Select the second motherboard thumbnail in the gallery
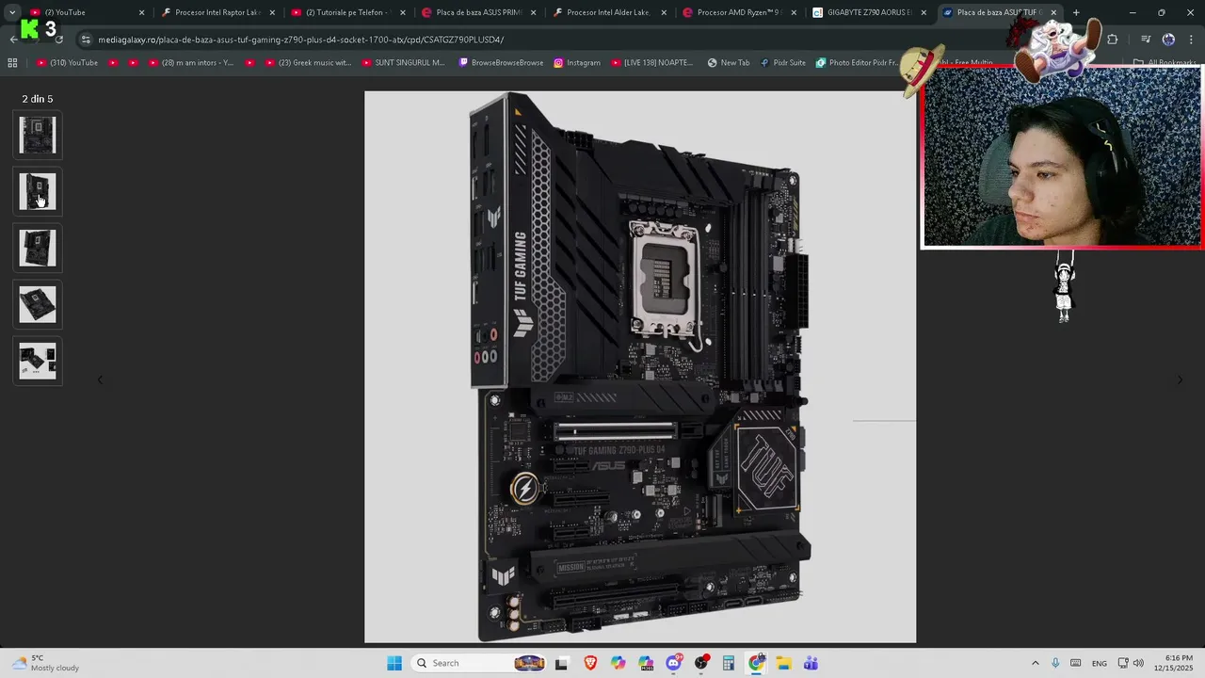 (38, 192)
